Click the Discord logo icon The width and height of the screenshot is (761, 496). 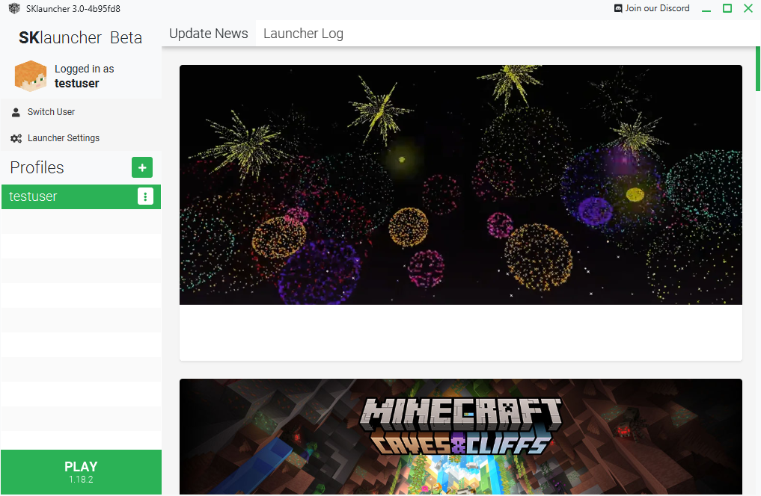pyautogui.click(x=618, y=8)
